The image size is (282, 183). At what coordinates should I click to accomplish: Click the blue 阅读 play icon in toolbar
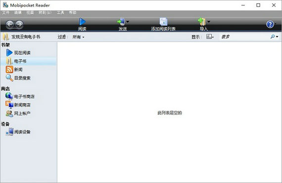[82, 22]
